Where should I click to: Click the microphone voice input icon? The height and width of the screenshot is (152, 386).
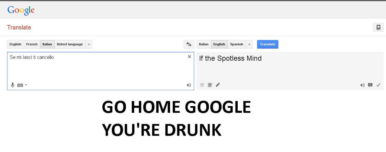(x=13, y=85)
